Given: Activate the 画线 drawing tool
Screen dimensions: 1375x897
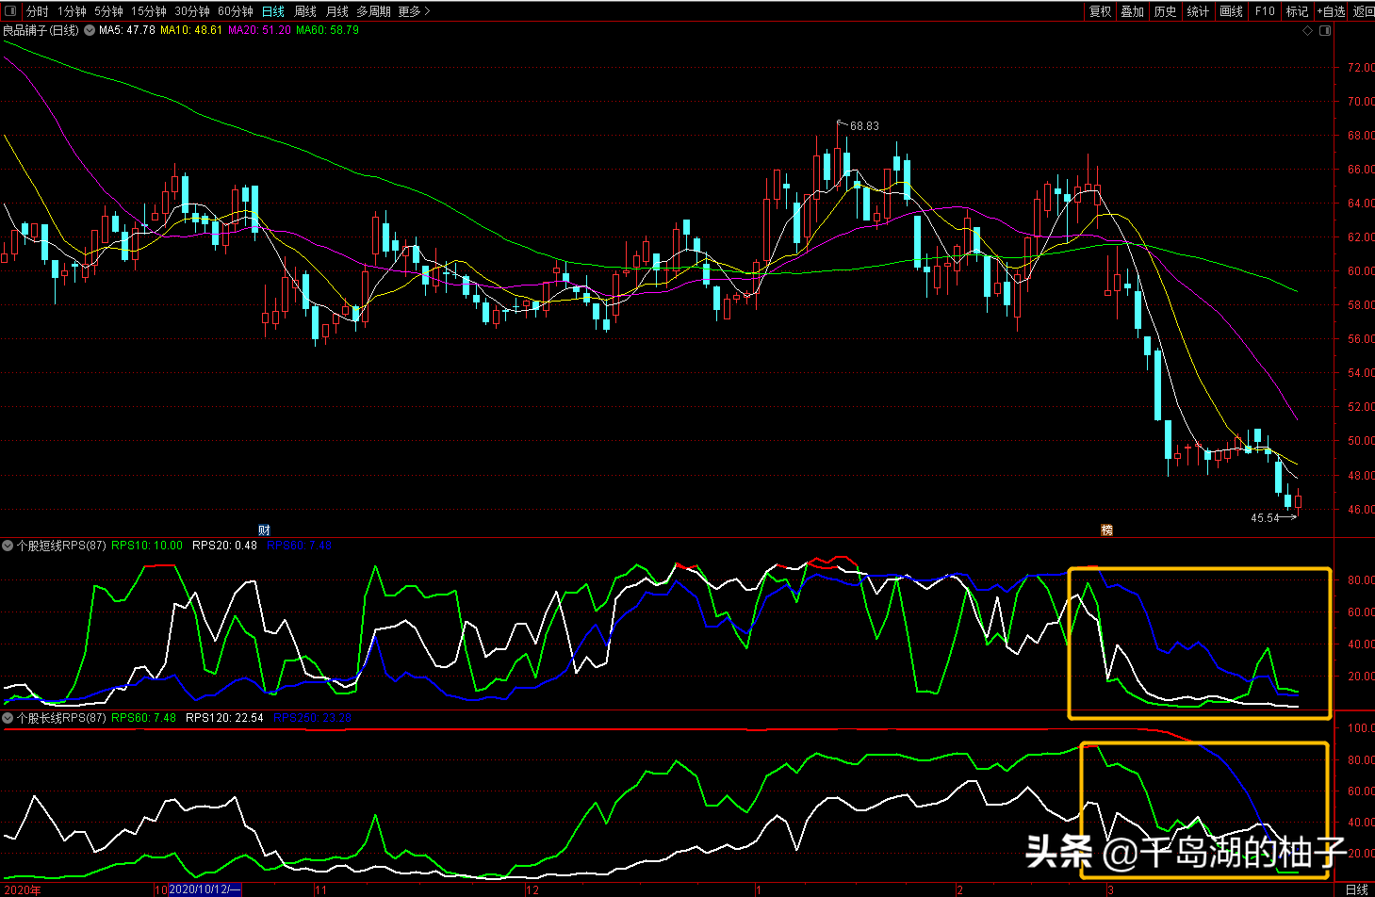Looking at the screenshot, I should click(1231, 11).
